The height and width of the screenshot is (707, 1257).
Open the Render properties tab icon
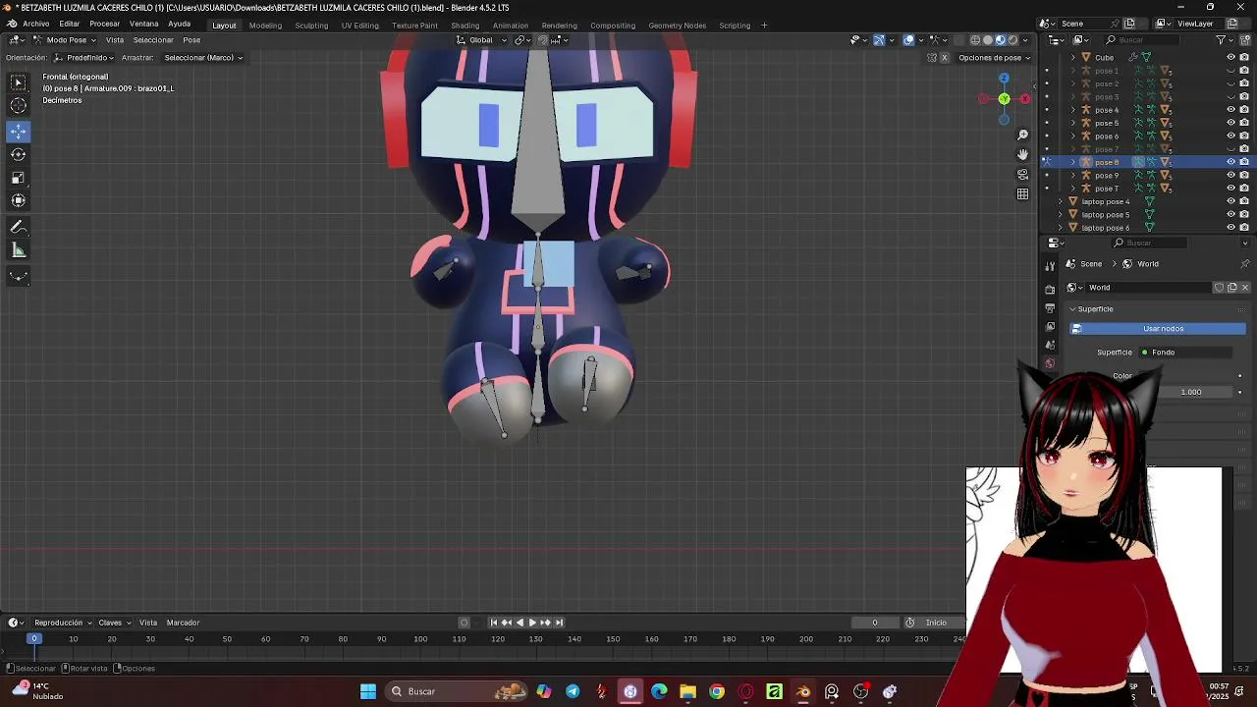click(1050, 290)
